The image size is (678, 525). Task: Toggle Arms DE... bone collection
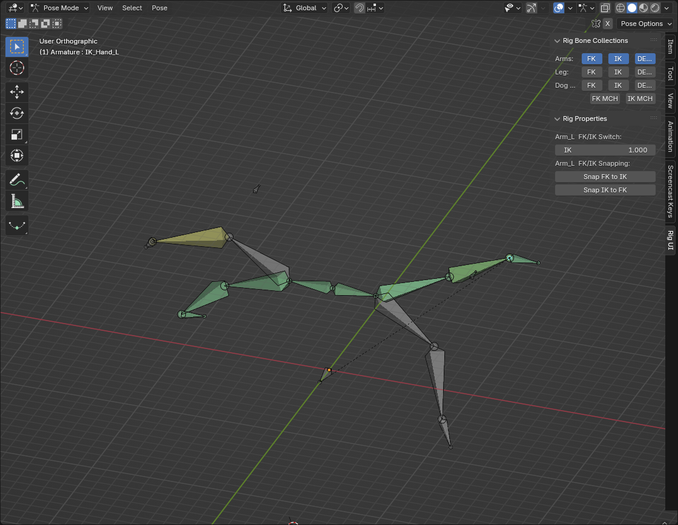tap(645, 59)
